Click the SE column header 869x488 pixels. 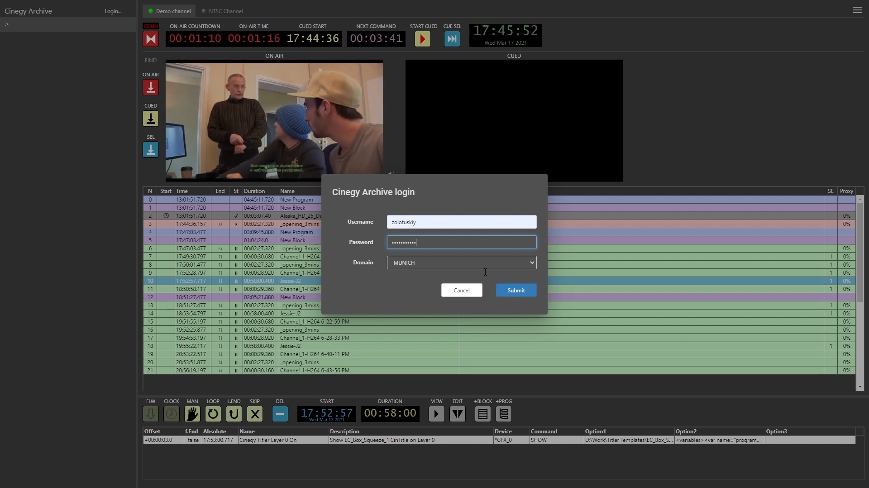tap(831, 191)
